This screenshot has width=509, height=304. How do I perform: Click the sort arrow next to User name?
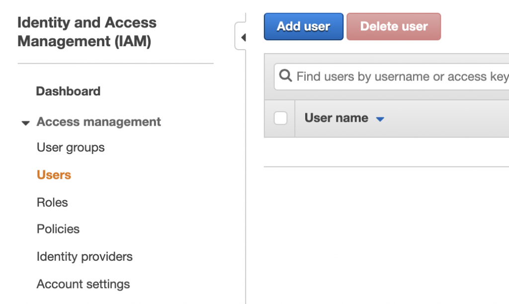tap(380, 118)
